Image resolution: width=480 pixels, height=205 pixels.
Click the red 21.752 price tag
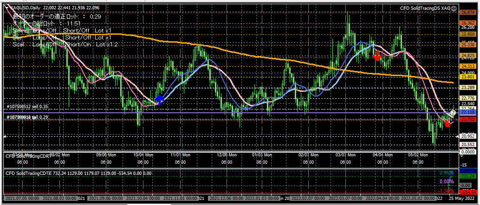click(x=467, y=120)
